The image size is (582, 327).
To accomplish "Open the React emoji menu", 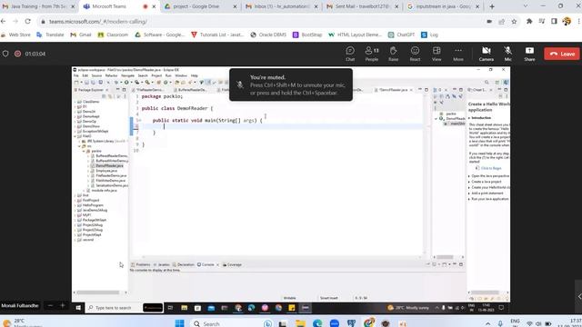I will [415, 54].
